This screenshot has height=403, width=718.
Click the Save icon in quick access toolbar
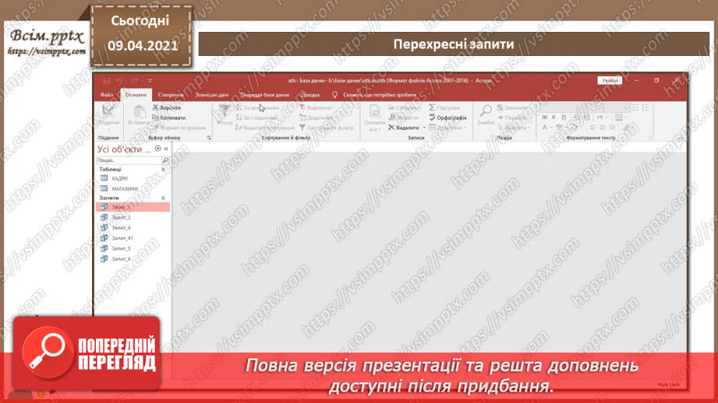(106, 81)
